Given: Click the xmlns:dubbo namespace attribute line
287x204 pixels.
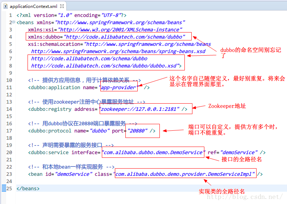Looking at the screenshot, I should click(x=107, y=37).
